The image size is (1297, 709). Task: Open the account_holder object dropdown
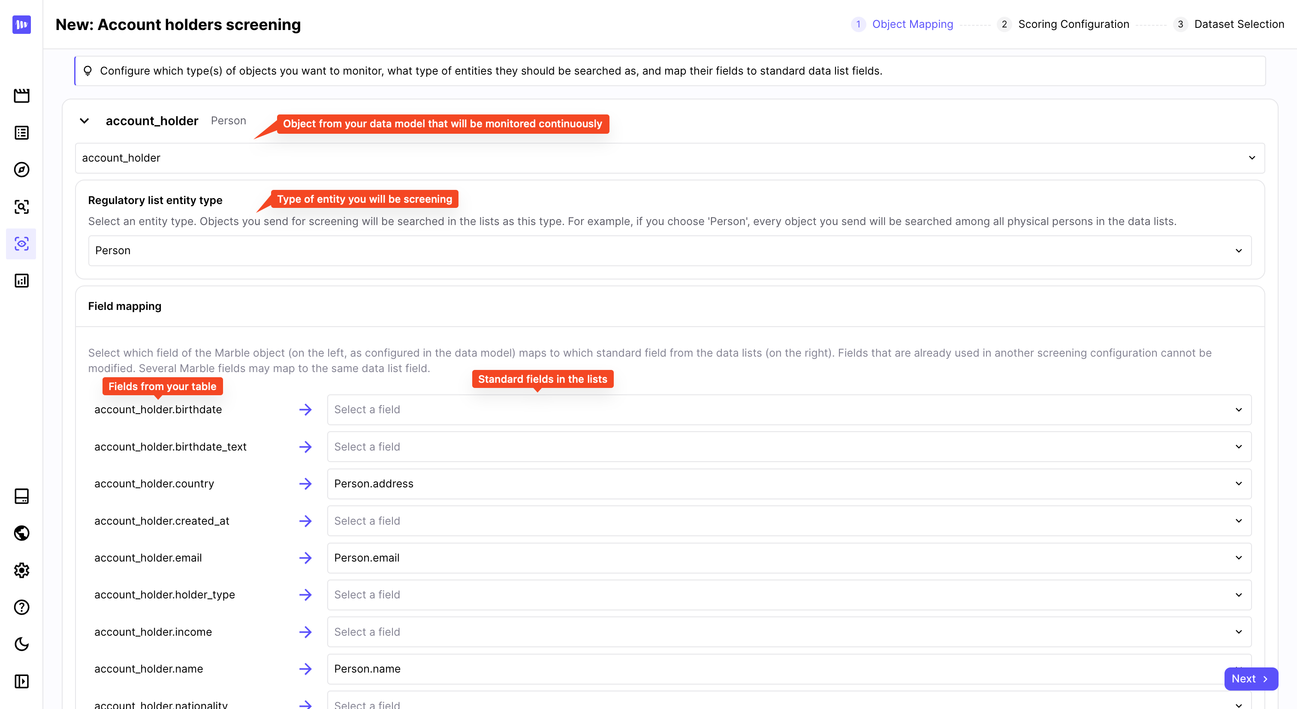670,158
